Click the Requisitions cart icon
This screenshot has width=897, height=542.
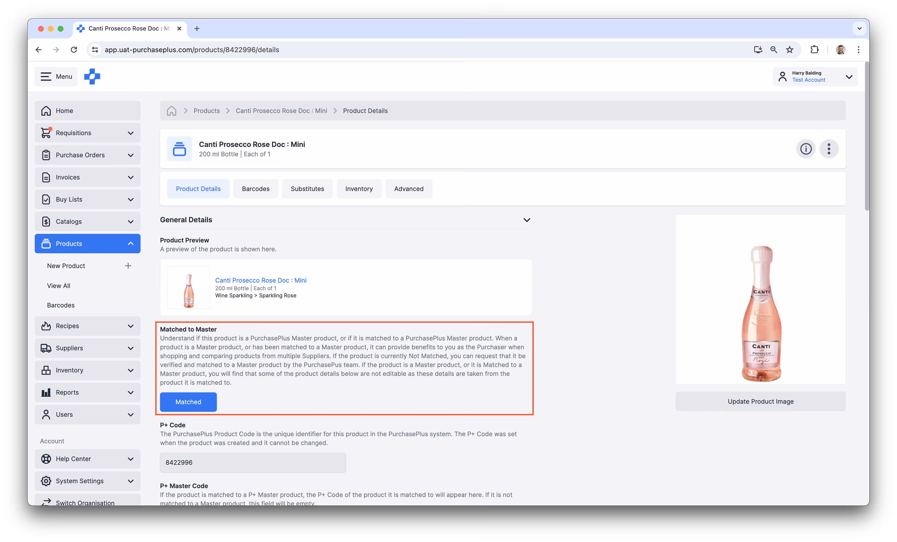[46, 133]
